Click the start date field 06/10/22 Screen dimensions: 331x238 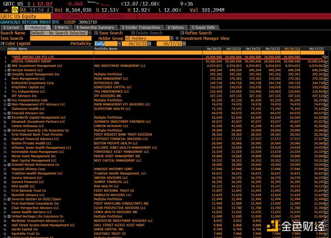click(x=135, y=44)
